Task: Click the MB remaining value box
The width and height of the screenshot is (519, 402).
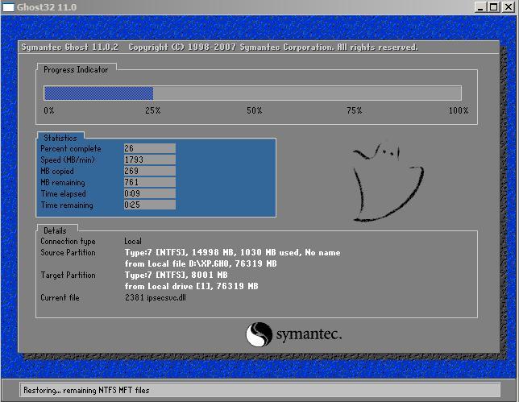Action: click(149, 183)
